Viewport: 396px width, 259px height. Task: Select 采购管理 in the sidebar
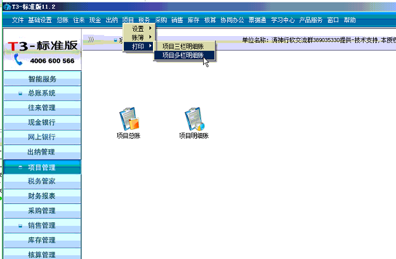click(x=42, y=211)
